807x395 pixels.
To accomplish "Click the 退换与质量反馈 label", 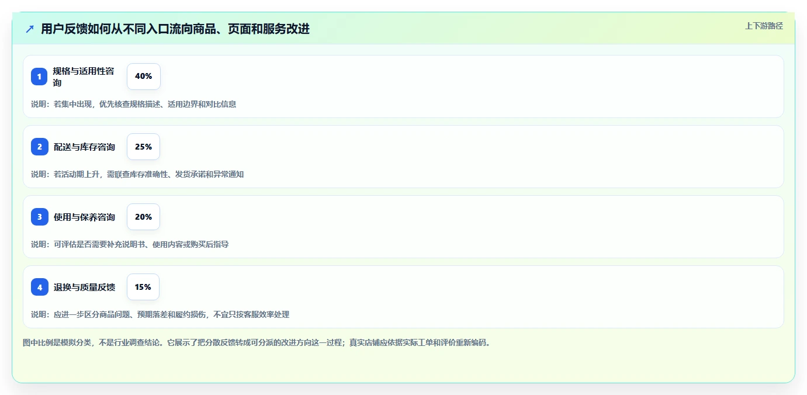I will coord(84,287).
